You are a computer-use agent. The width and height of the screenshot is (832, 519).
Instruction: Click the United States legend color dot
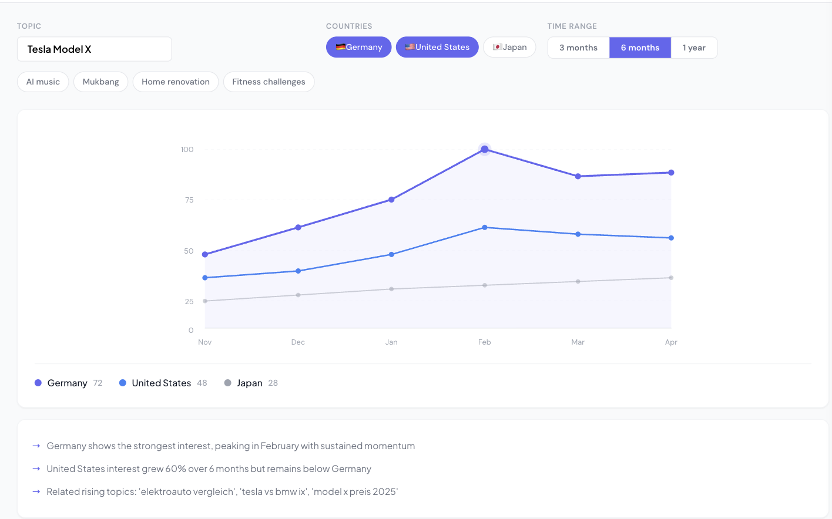(123, 383)
